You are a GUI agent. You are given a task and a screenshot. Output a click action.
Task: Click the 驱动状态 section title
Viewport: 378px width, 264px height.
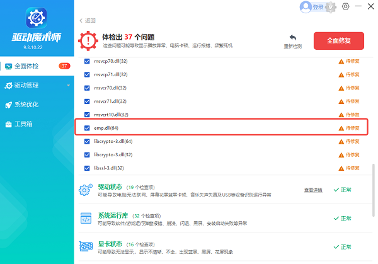coord(110,187)
